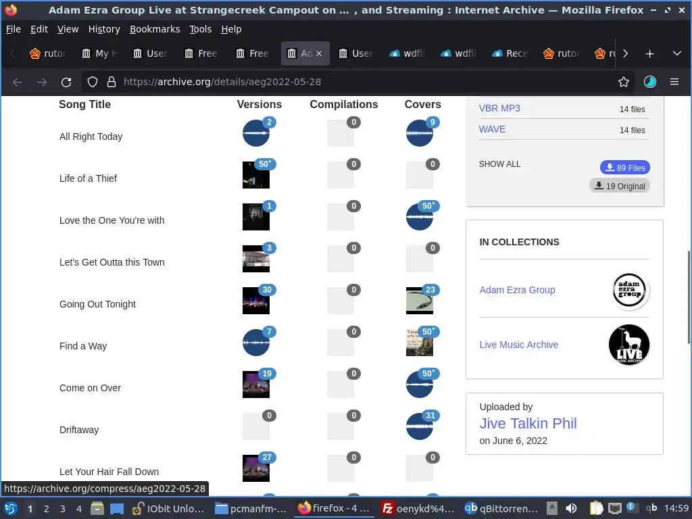Screen dimensions: 692x519
Task: Download all 89 Files button
Action: pyautogui.click(x=625, y=168)
